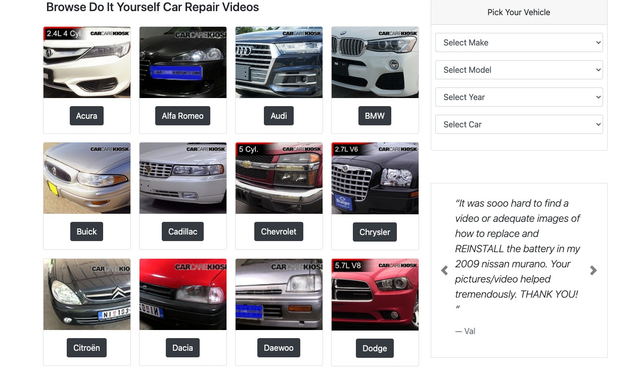640x374 pixels.
Task: Click the Buick button
Action: 86,231
